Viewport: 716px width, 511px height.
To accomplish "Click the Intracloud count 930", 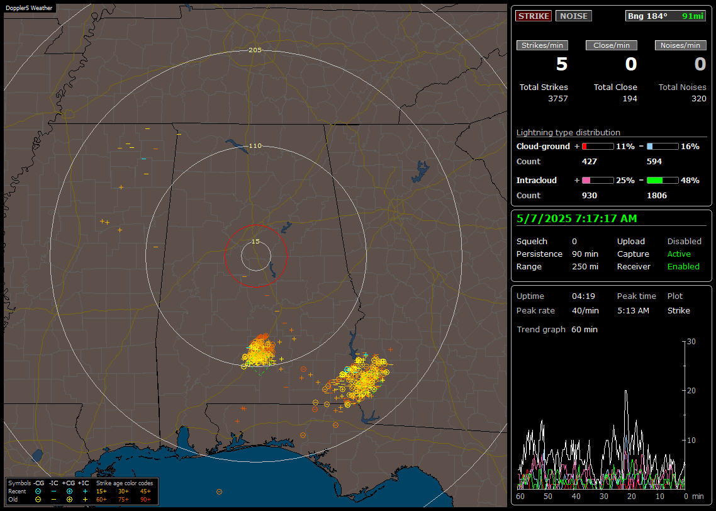I will [x=590, y=196].
